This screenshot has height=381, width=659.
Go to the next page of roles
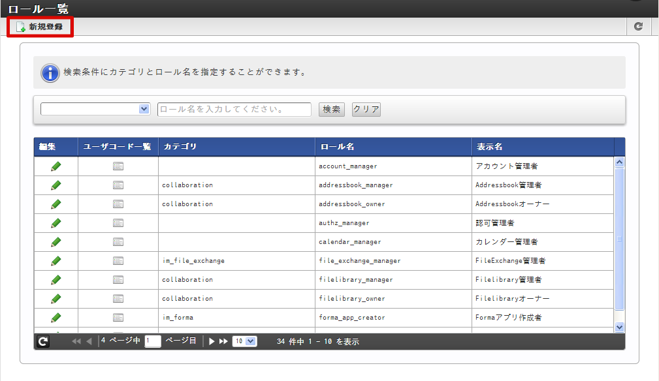(212, 341)
